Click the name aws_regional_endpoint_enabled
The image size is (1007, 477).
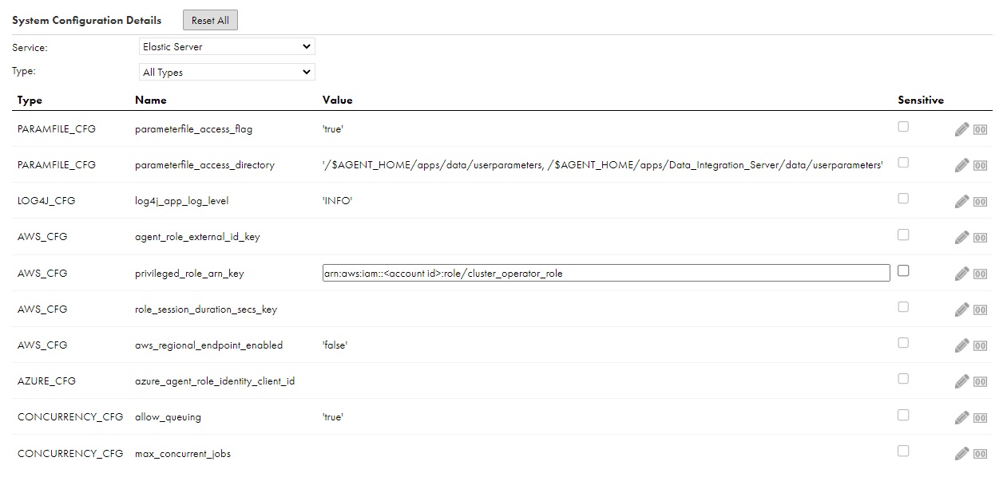pos(208,345)
